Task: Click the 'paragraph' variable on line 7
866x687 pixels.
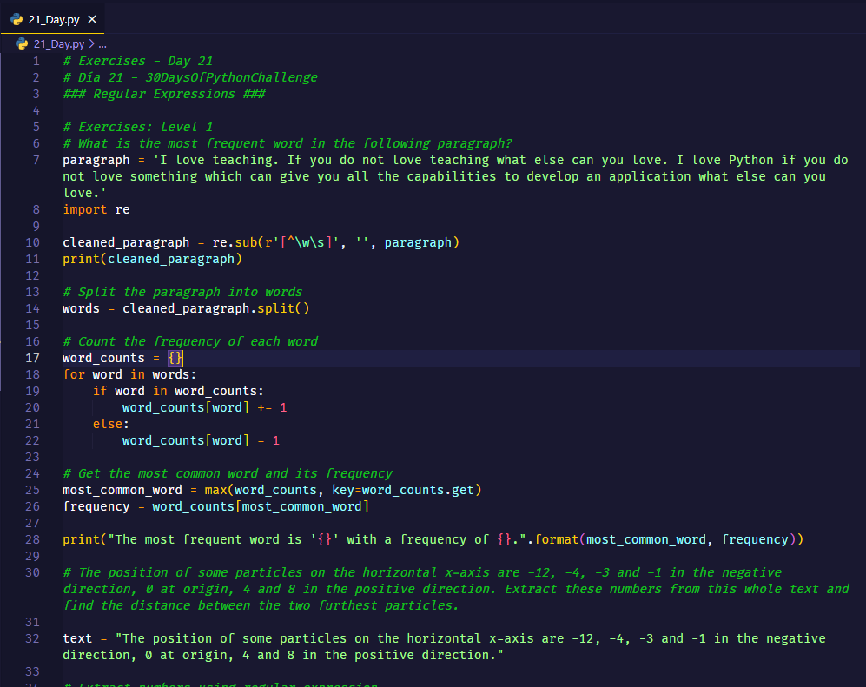Action: pos(96,160)
